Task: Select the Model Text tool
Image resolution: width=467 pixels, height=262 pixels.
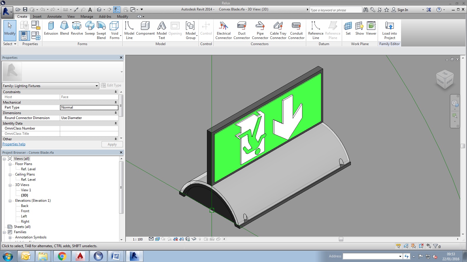Action: (161, 29)
